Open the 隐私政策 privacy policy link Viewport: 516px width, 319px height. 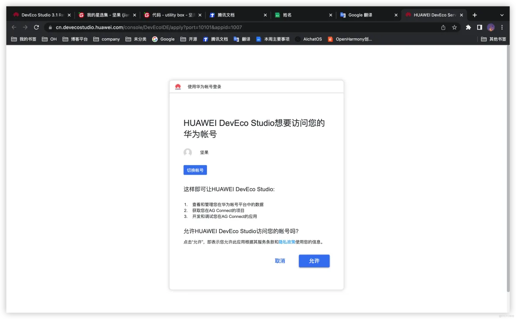[287, 242]
